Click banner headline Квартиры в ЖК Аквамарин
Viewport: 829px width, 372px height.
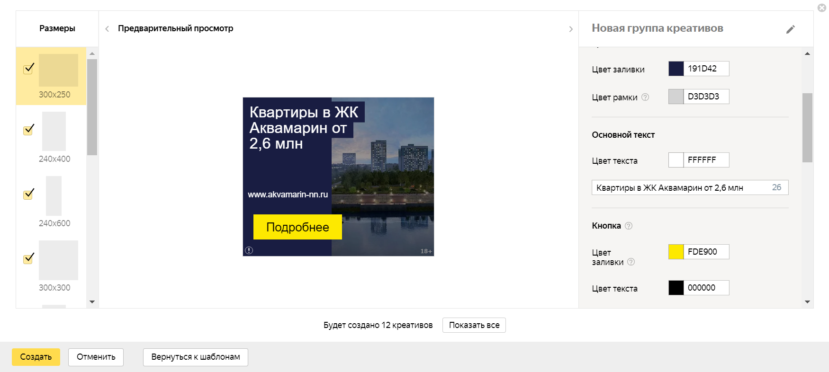pos(304,128)
